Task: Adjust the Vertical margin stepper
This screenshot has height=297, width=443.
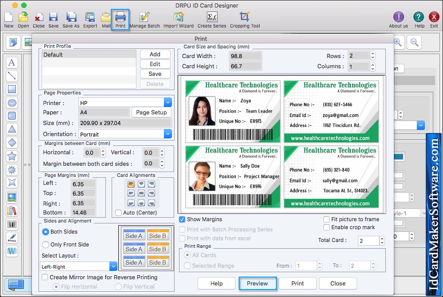Action: click(x=162, y=153)
